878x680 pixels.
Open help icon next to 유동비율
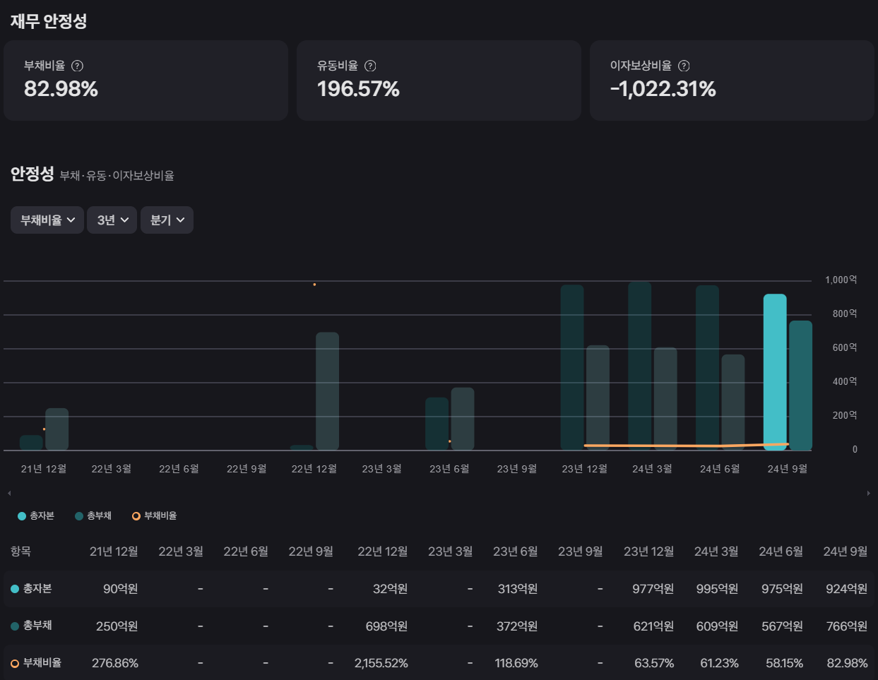tap(370, 66)
